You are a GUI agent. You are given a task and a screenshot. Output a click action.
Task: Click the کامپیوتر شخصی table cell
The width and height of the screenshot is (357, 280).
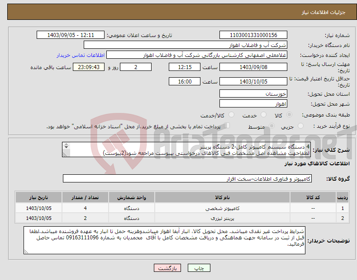[222, 208]
